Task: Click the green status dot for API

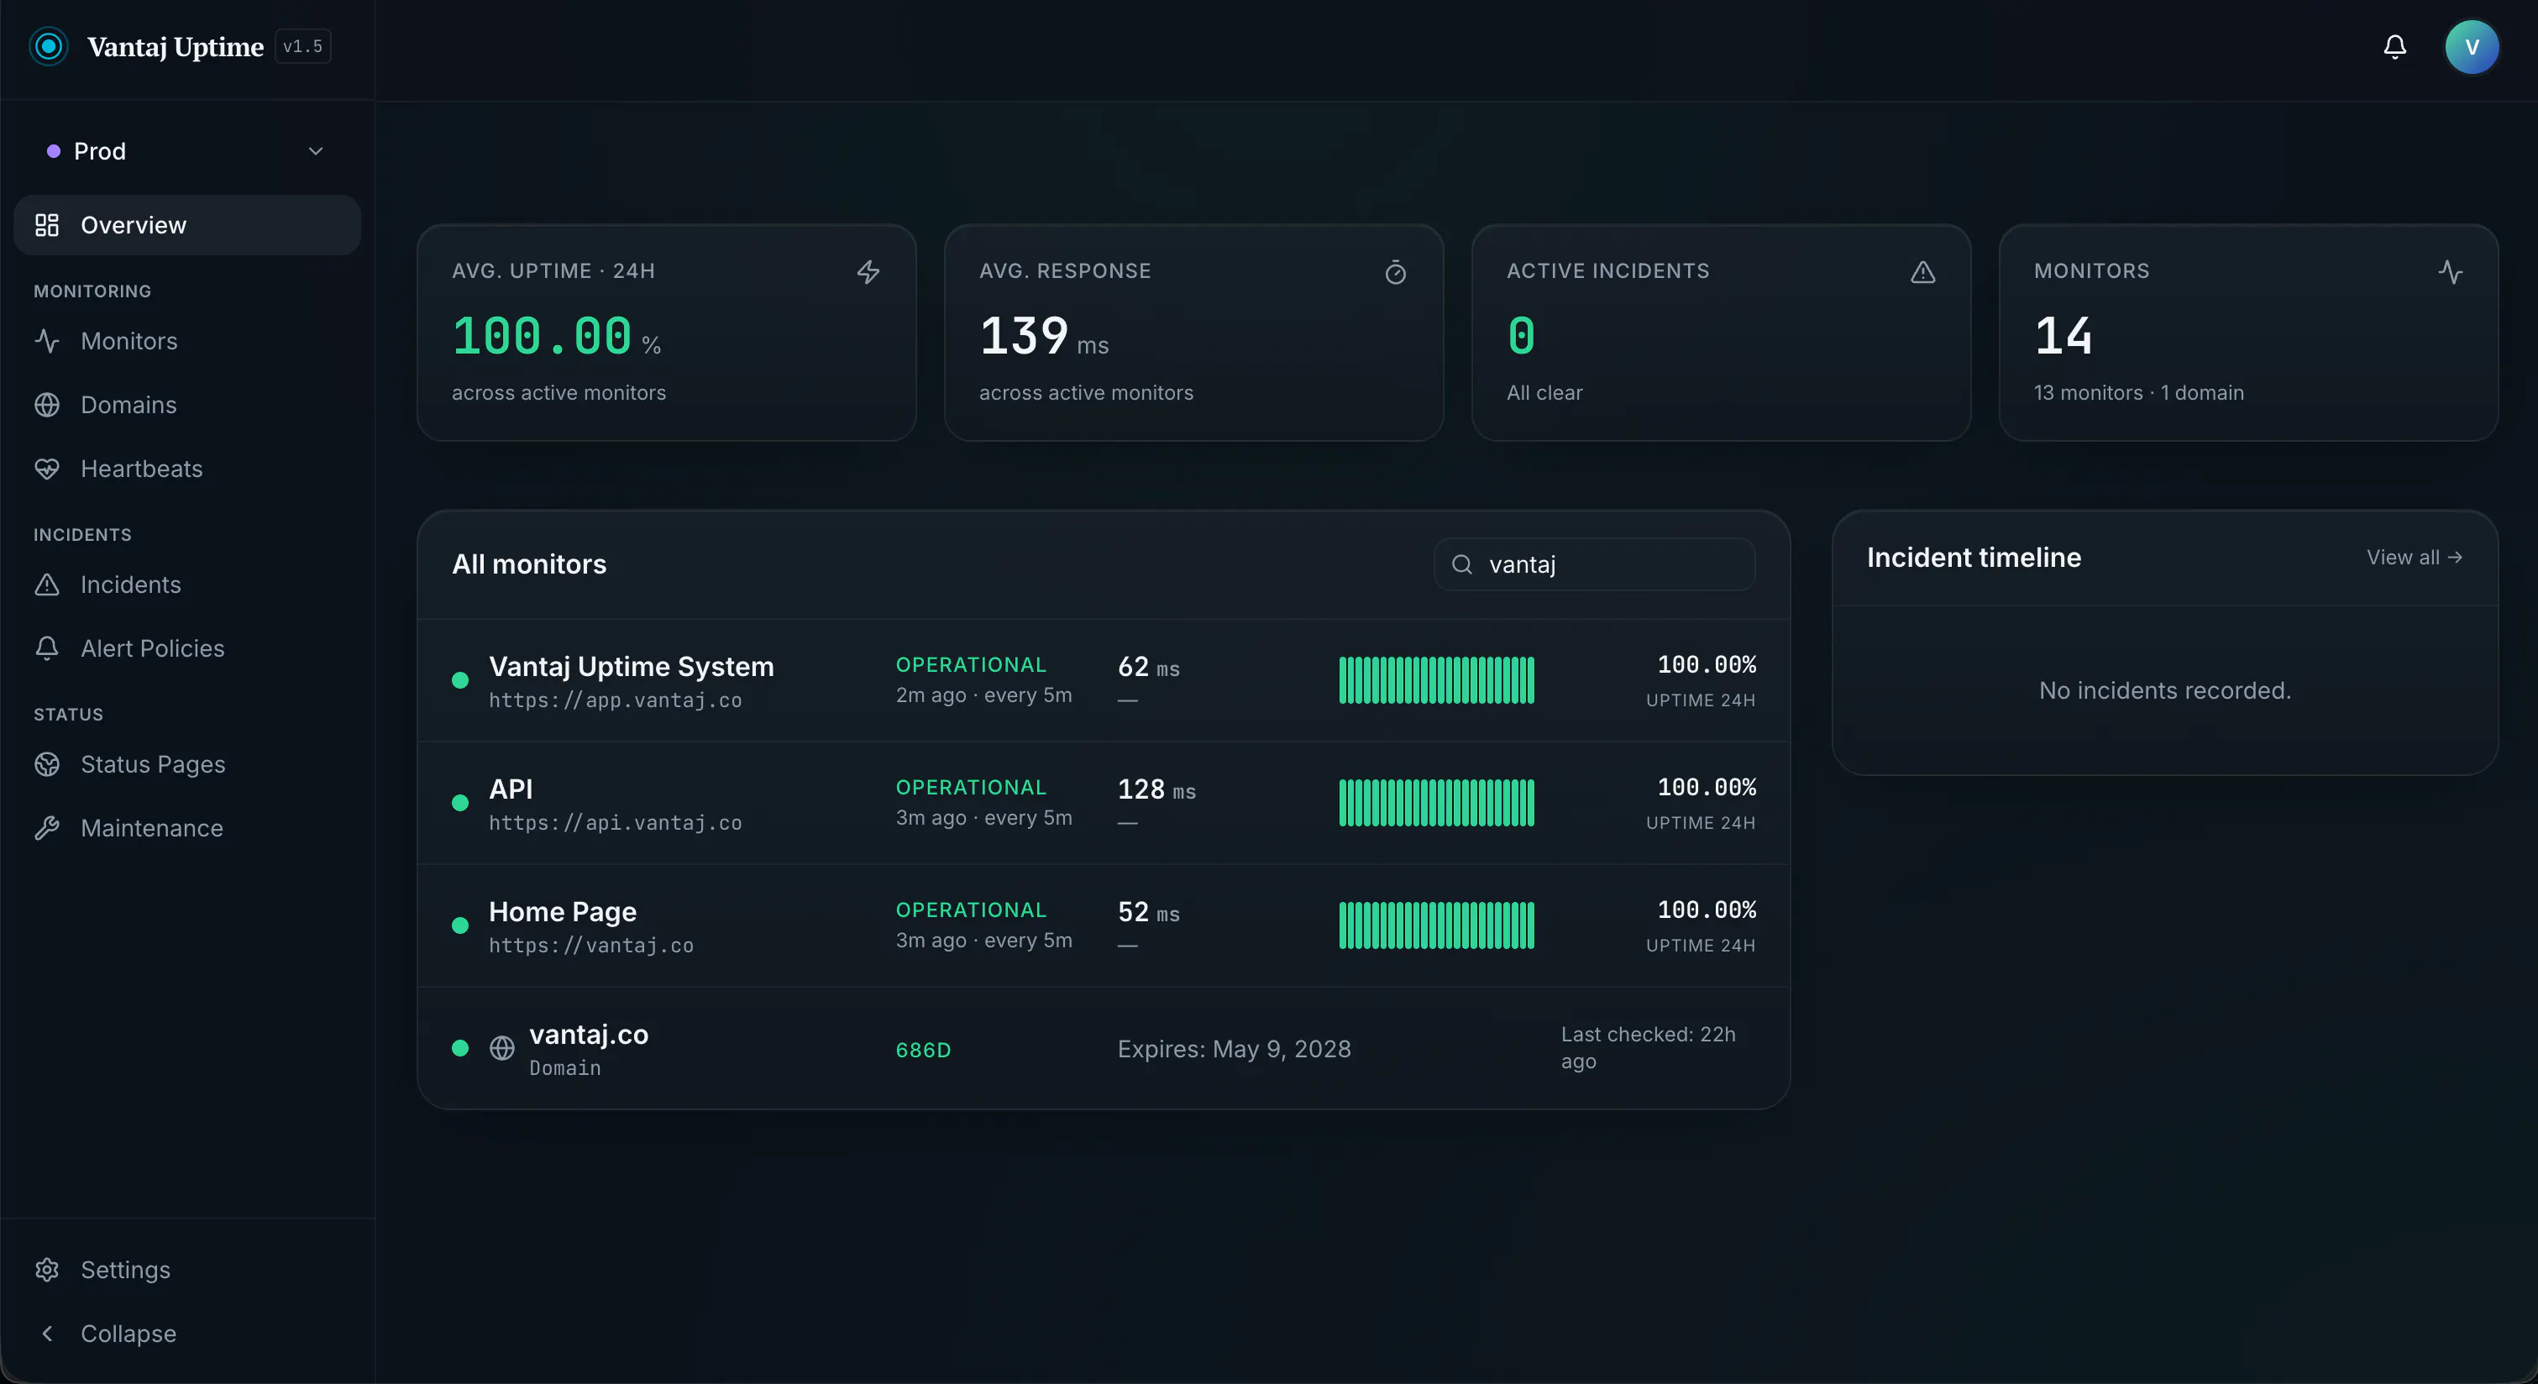Action: coord(460,803)
